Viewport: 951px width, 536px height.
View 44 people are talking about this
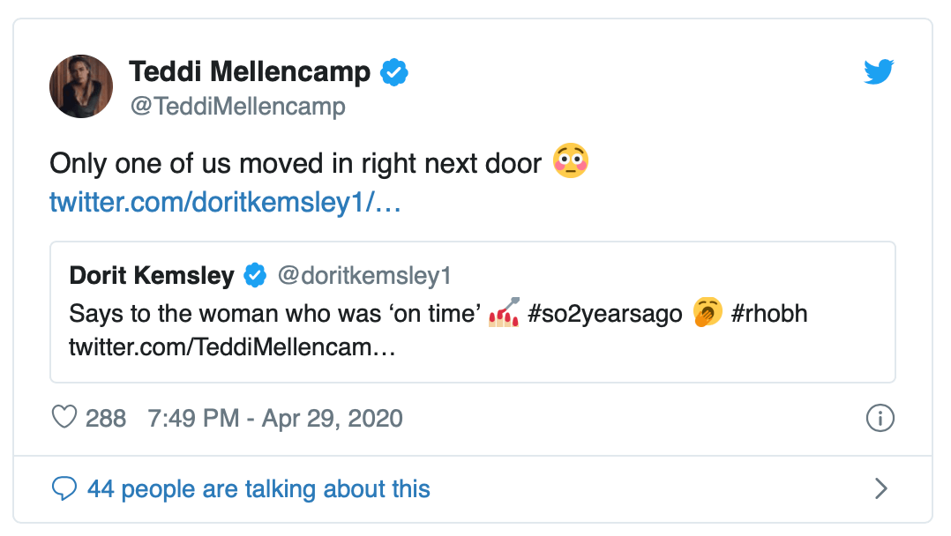[258, 488]
